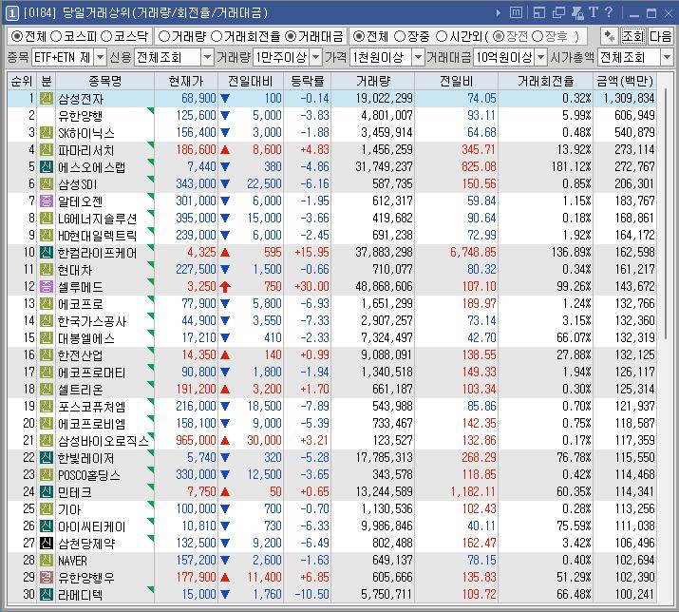Click the price 965,000 for 삼성바이오로직스
679x612 pixels.
[x=196, y=440]
